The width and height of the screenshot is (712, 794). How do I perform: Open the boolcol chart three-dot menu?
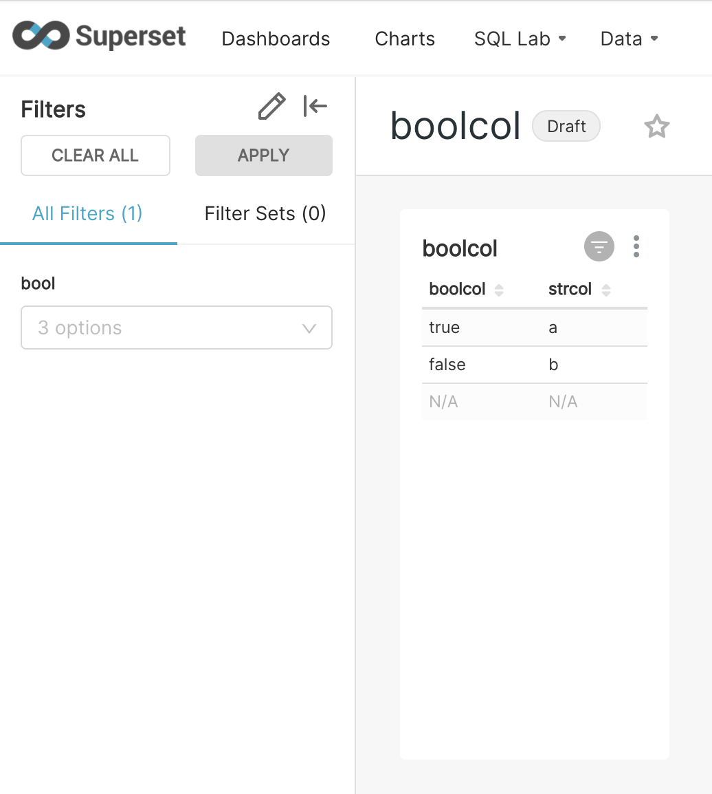(636, 246)
